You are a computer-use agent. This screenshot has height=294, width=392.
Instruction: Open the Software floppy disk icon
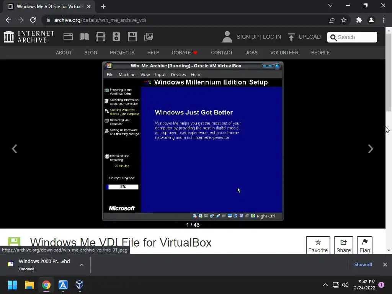click(x=132, y=37)
